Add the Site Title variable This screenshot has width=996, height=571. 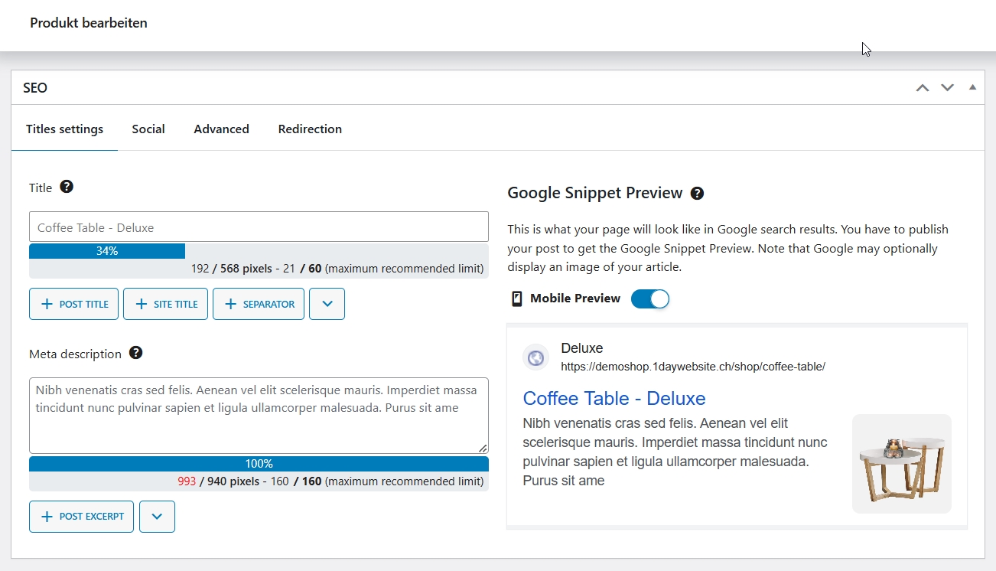point(165,304)
